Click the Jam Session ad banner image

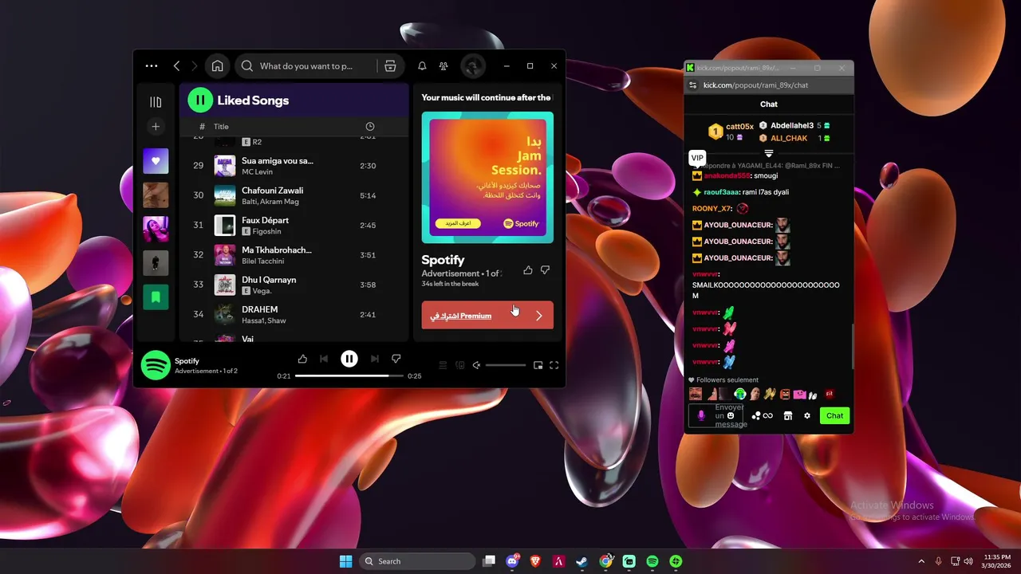click(487, 177)
